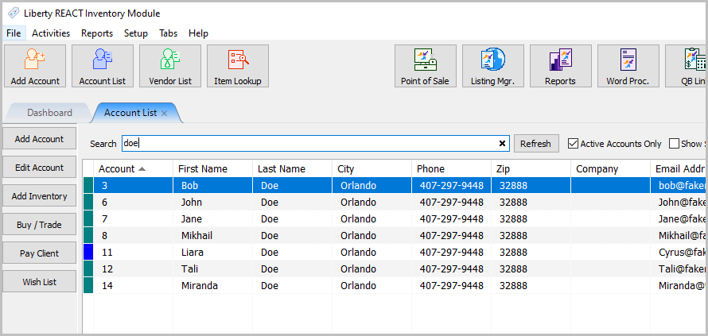The width and height of the screenshot is (708, 336).
Task: Open the Reports toolbar icon
Action: click(x=560, y=66)
